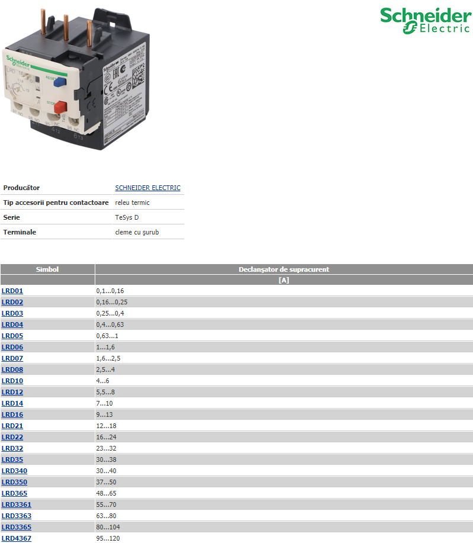This screenshot has height=543, width=473.
Task: Open the LRD350 product link
Action: click(15, 482)
